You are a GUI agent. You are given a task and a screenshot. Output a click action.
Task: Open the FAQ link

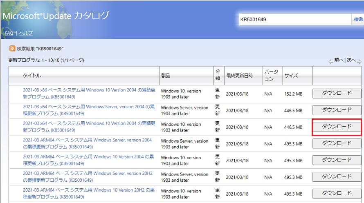pyautogui.click(x=9, y=33)
